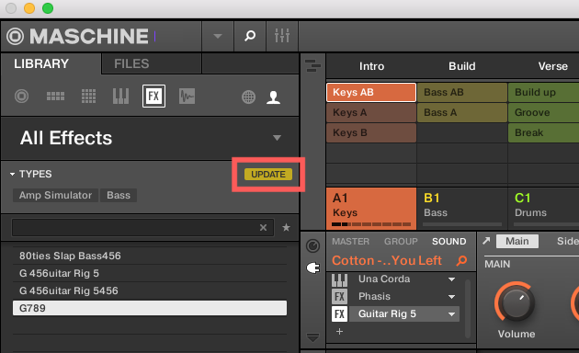Open the mixer view icon

(x=282, y=36)
